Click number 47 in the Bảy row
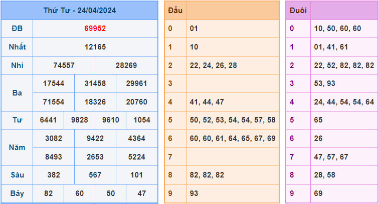Image resolution: width=379 pixels, height=204 pixels. pos(142,193)
